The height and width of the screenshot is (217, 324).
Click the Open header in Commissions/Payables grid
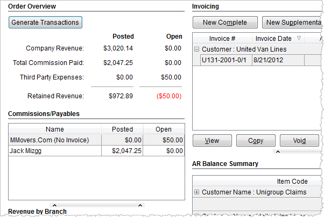point(163,129)
